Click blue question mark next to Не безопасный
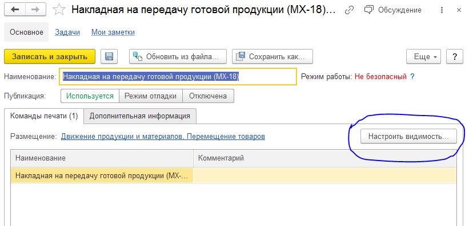Image resolution: width=473 pixels, height=226 pixels. 412,77
